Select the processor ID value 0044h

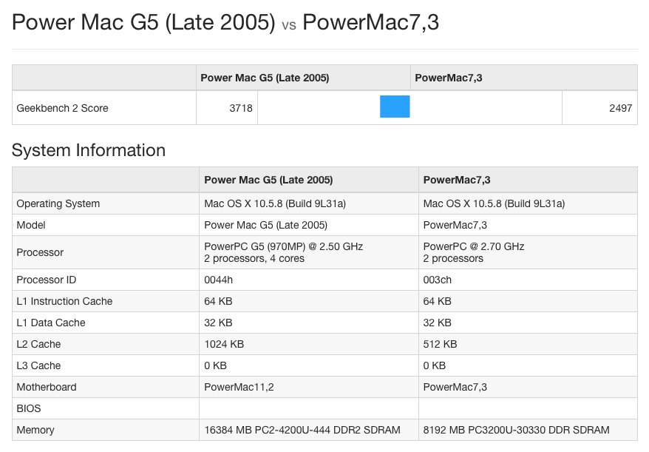219,280
